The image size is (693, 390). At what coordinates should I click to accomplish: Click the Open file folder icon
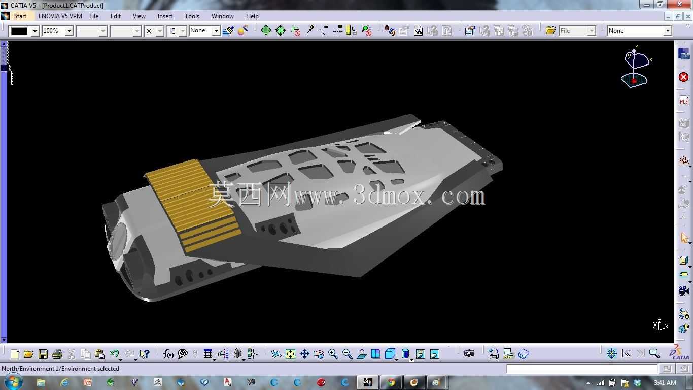coord(28,354)
